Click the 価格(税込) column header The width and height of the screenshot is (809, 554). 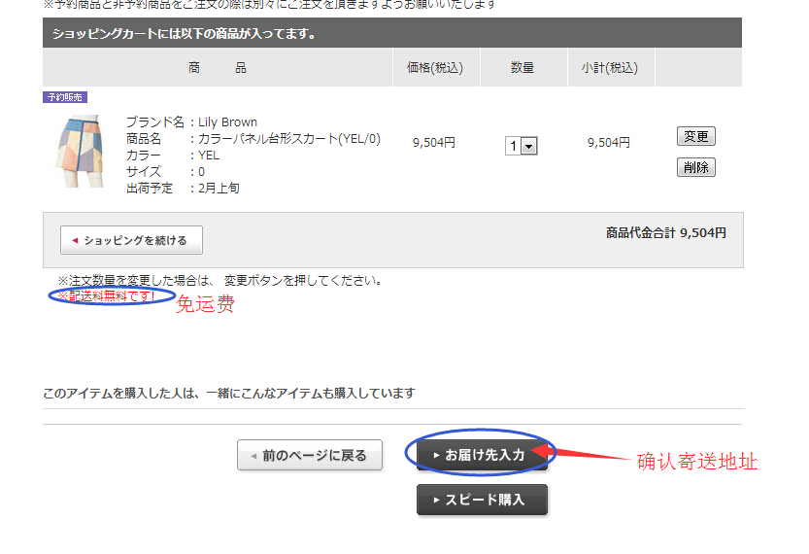pos(434,68)
